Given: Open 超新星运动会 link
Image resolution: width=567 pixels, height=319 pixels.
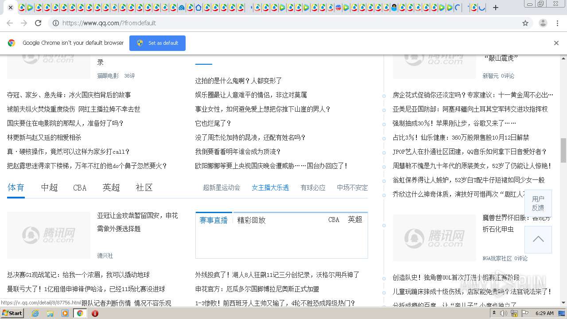Looking at the screenshot, I should tap(221, 187).
